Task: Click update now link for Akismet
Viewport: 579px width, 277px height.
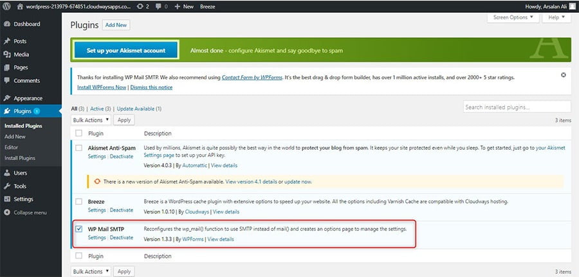Action: point(298,182)
